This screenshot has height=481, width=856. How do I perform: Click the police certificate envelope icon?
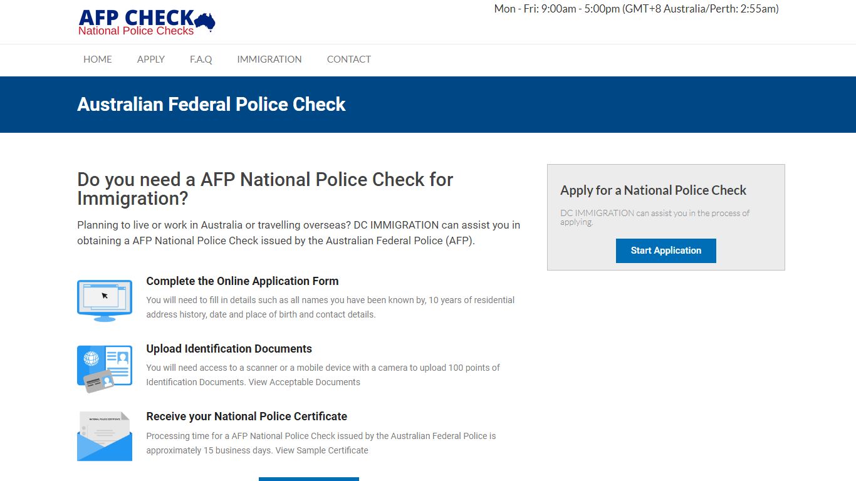tap(105, 436)
